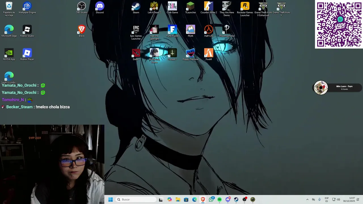This screenshot has width=363, height=204.
Task: Open Copilot from the taskbar
Action: coord(170,199)
